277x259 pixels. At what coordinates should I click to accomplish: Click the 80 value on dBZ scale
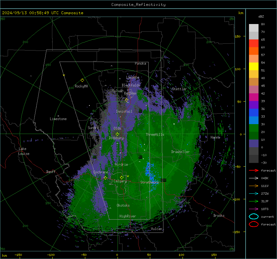(263, 24)
